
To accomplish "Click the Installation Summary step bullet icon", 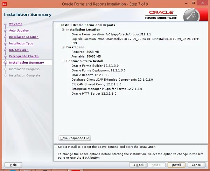I will tap(5, 63).
